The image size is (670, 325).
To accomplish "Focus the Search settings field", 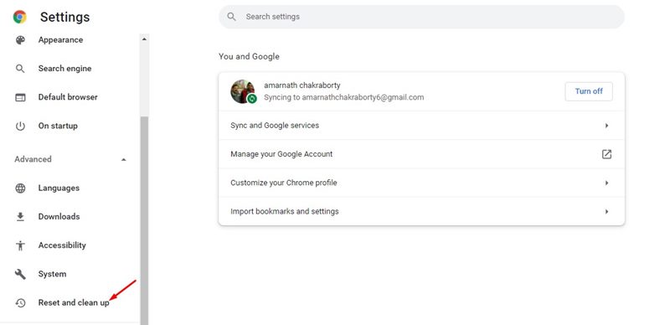I will click(421, 17).
